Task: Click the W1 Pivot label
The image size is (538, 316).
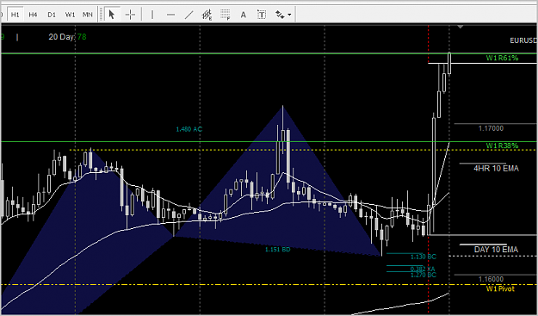Action: coord(500,289)
